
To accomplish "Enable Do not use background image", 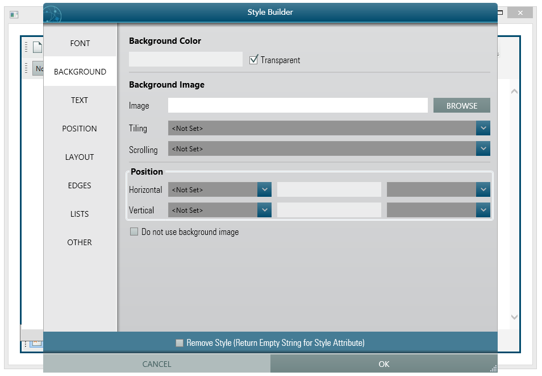I will click(x=134, y=232).
